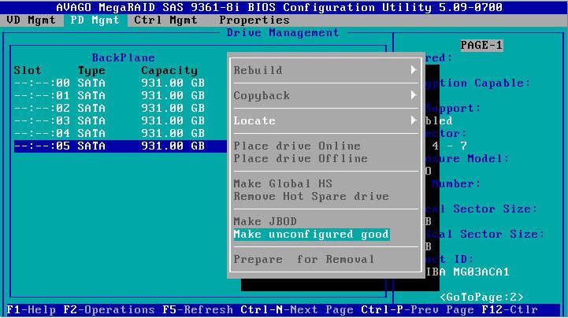
Task: Click Place drive Online
Action: point(297,146)
